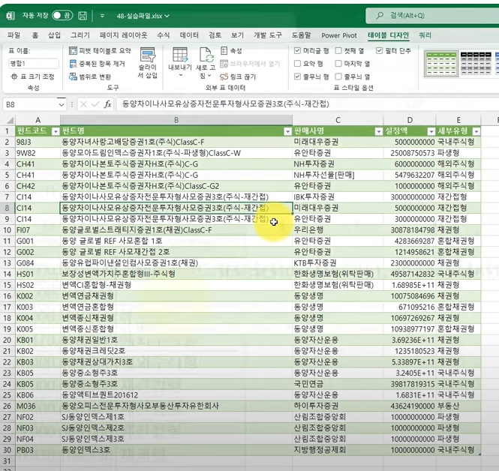This screenshot has width=499, height=471.
Task: Click cell 동양액티브퀀트201612
Action: pos(176,395)
